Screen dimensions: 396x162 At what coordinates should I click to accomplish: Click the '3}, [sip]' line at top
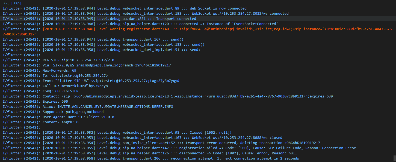coord(12,3)
